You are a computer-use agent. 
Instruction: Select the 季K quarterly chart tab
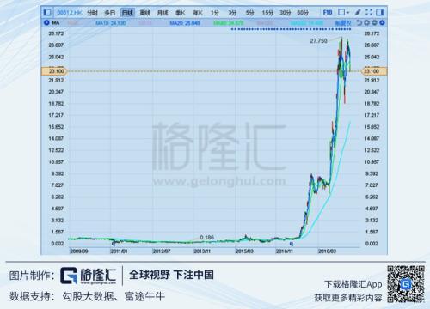click(181, 13)
